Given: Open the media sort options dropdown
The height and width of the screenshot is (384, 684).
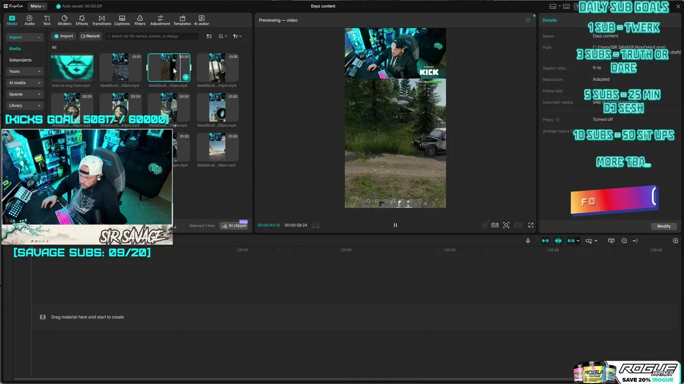Looking at the screenshot, I should [223, 36].
